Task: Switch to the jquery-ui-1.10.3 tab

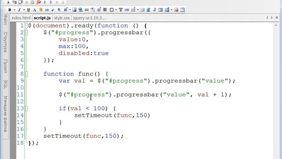Action: tap(90, 18)
